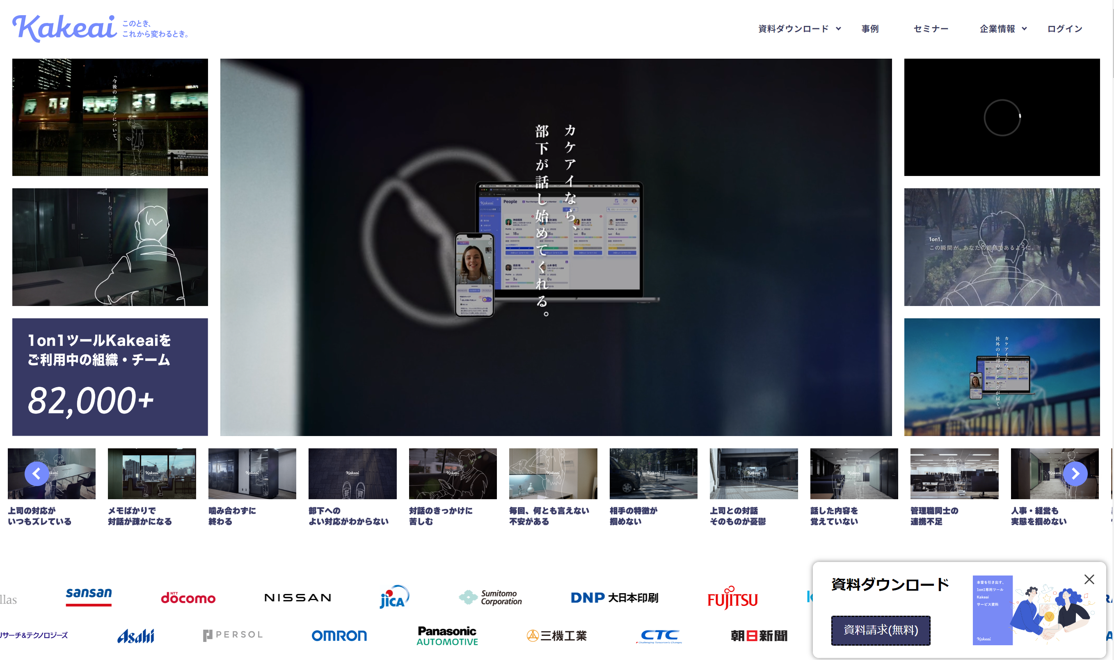Click the Omron logo
1114x660 pixels.
point(339,635)
